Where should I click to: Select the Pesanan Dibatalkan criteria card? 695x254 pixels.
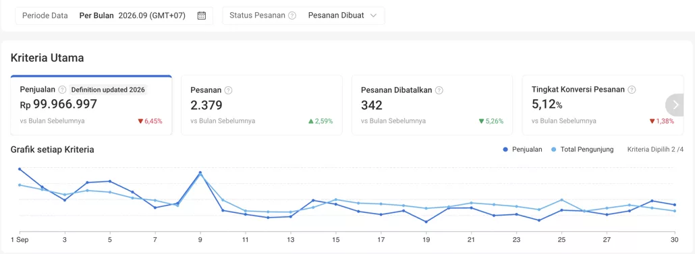(x=432, y=105)
